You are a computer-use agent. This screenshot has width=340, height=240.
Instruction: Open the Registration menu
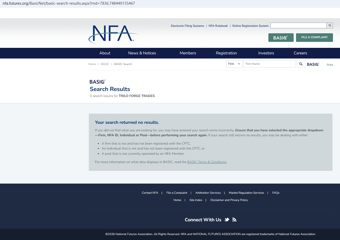pos(226,53)
